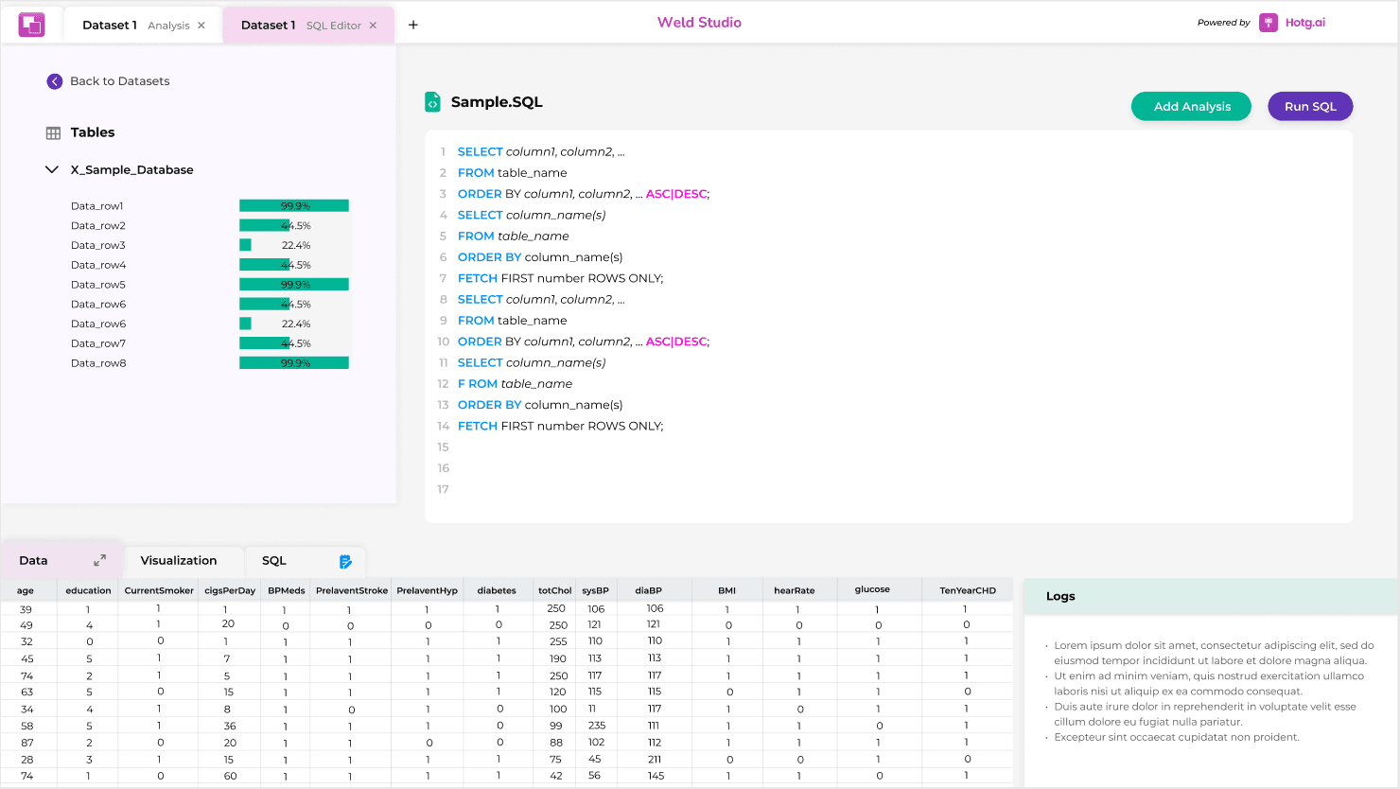Click the Sample.SQL file icon
The height and width of the screenshot is (789, 1400).
pyautogui.click(x=432, y=102)
